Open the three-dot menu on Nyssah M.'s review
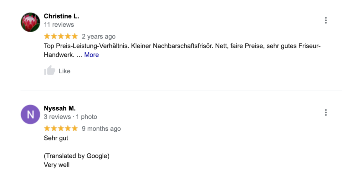 pos(326,113)
